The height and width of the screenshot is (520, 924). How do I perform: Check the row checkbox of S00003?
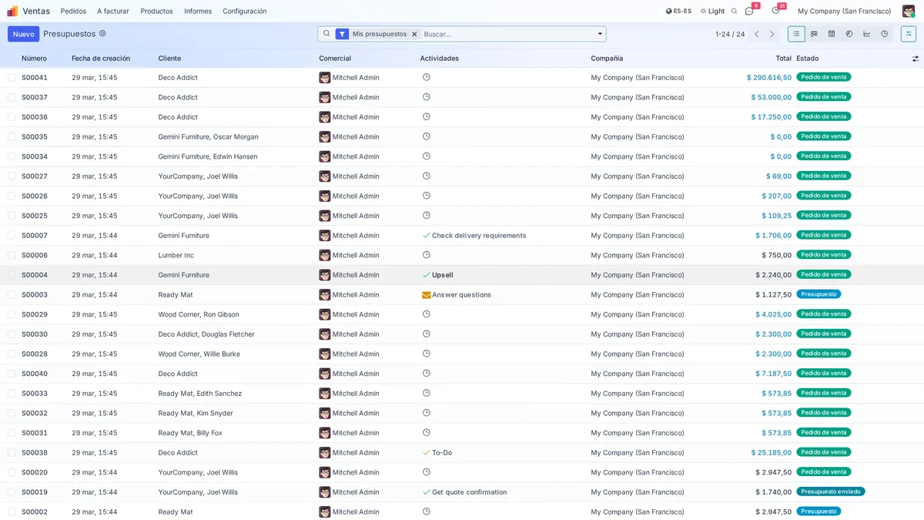click(x=11, y=294)
